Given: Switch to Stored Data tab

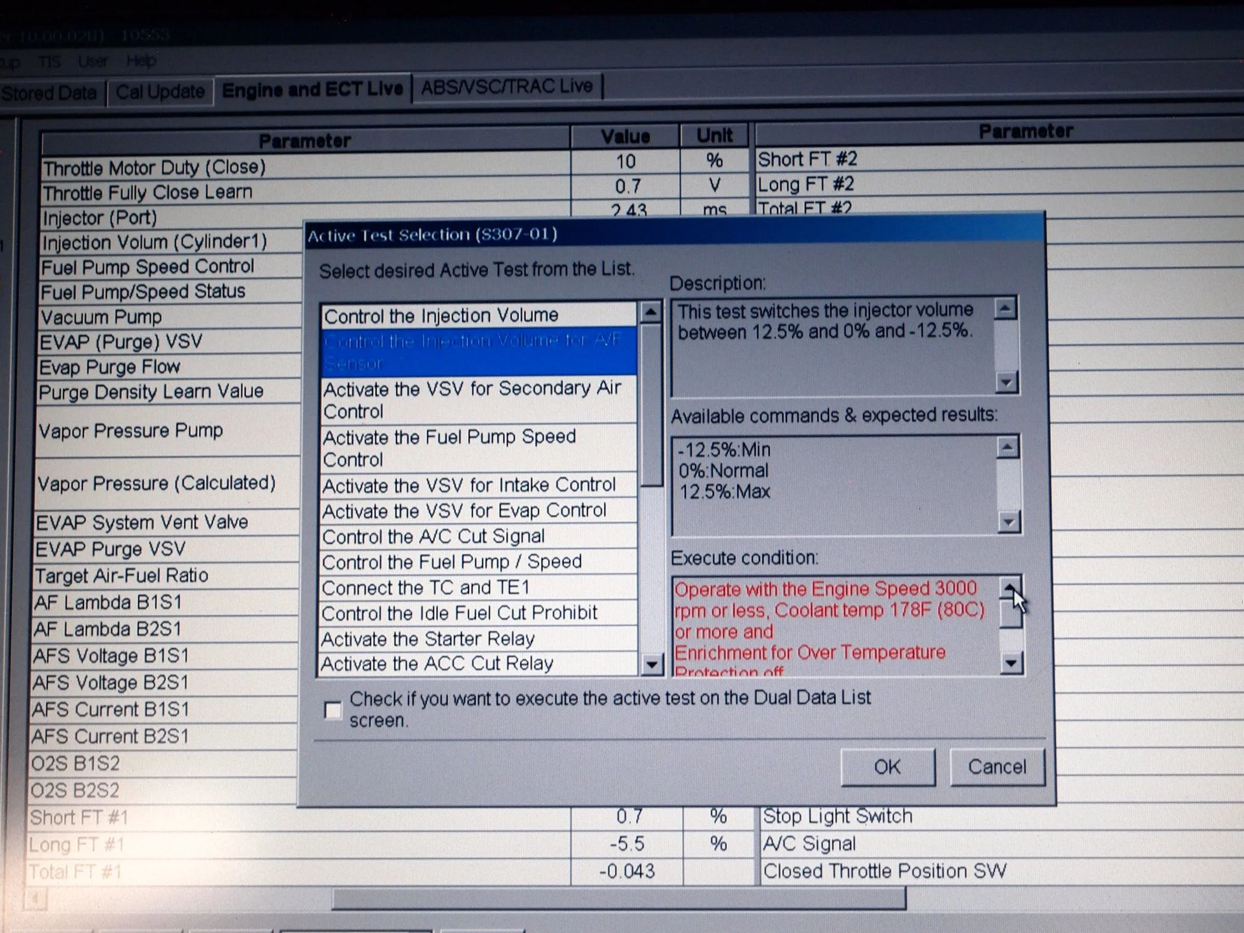Looking at the screenshot, I should tap(49, 93).
